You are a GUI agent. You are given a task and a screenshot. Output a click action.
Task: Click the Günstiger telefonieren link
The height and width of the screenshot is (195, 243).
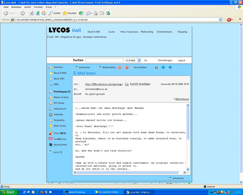[95, 37]
